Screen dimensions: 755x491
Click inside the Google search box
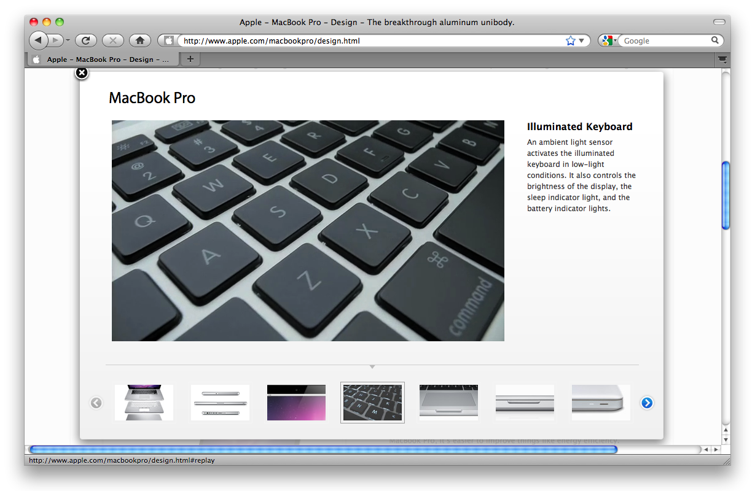(x=666, y=41)
